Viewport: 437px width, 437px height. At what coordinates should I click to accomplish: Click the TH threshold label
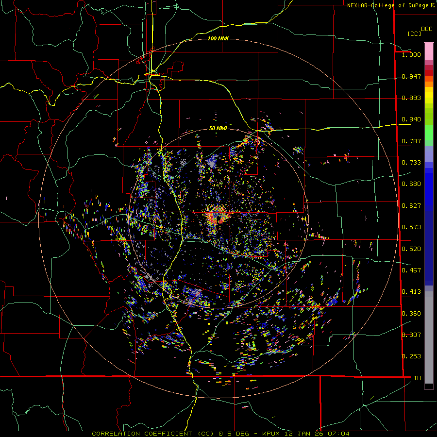(x=417, y=378)
